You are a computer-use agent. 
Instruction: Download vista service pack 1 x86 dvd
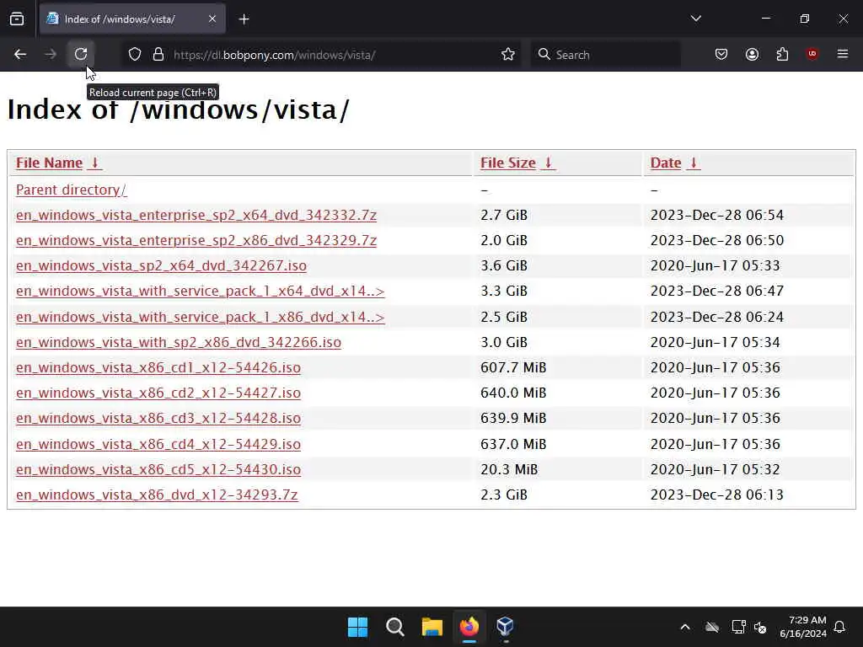click(x=200, y=317)
